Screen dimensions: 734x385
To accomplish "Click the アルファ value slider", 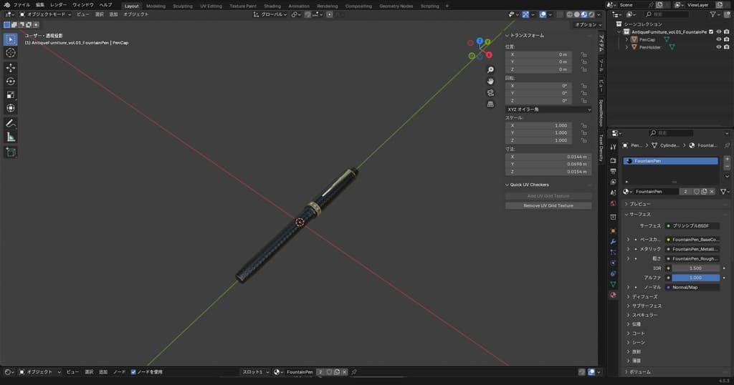I will pos(695,278).
